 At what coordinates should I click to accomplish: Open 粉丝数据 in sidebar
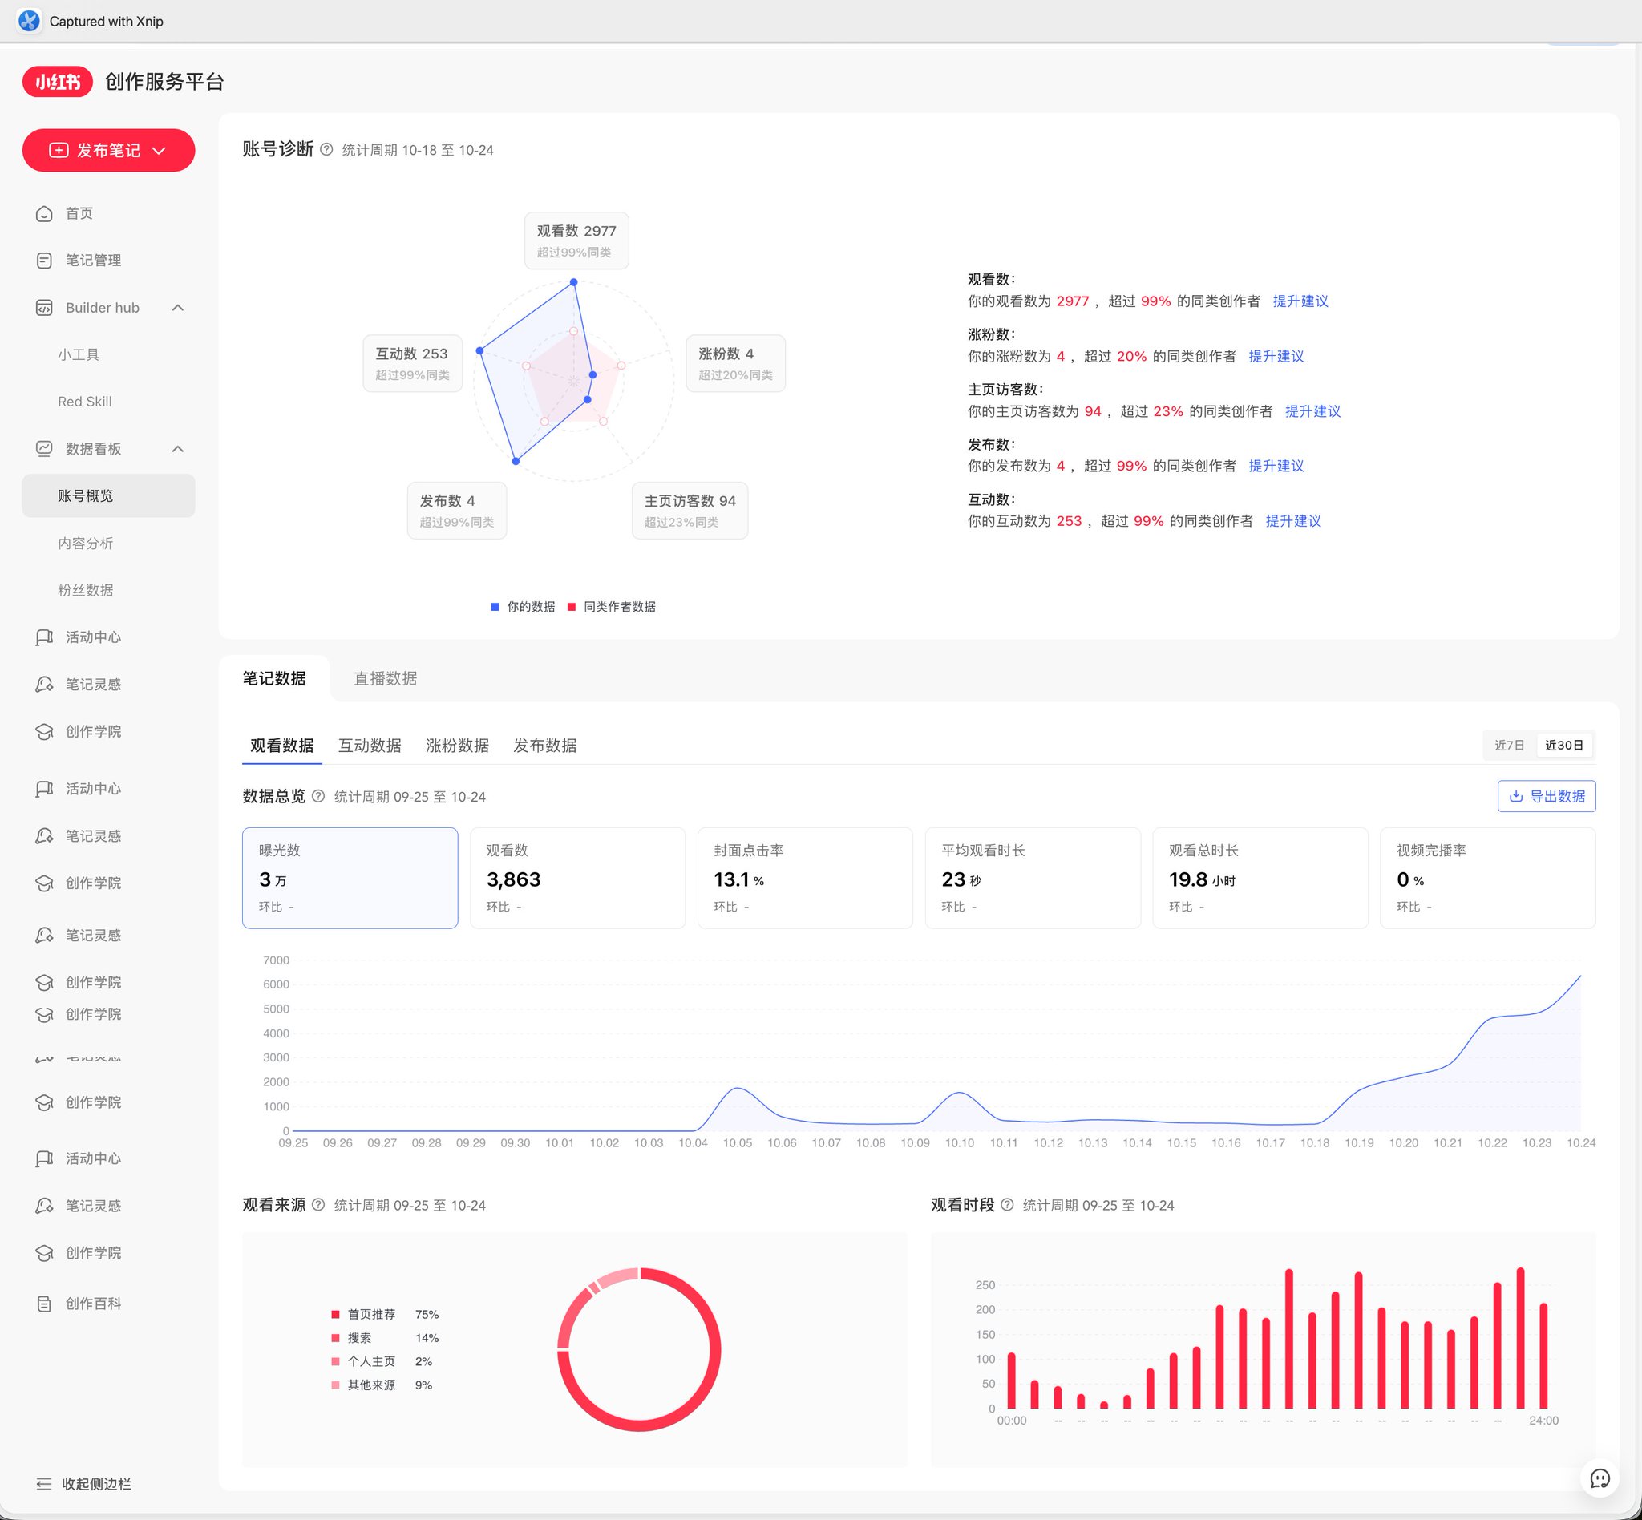108,591
